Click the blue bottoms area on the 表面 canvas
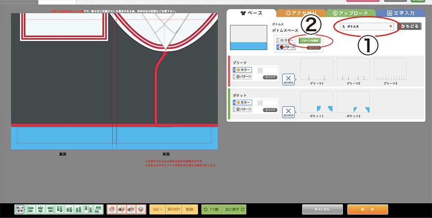The width and height of the screenshot is (432, 218). pos(167,138)
